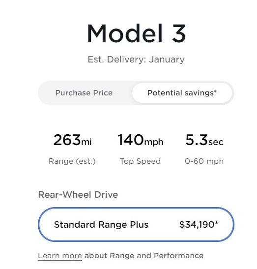Click the $34,190 price text

click(x=197, y=225)
